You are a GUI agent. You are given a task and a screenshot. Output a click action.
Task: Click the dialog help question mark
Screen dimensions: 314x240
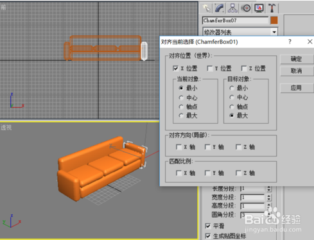(x=290, y=42)
